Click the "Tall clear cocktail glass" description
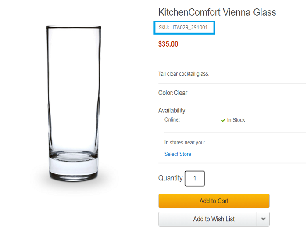 pos(184,74)
